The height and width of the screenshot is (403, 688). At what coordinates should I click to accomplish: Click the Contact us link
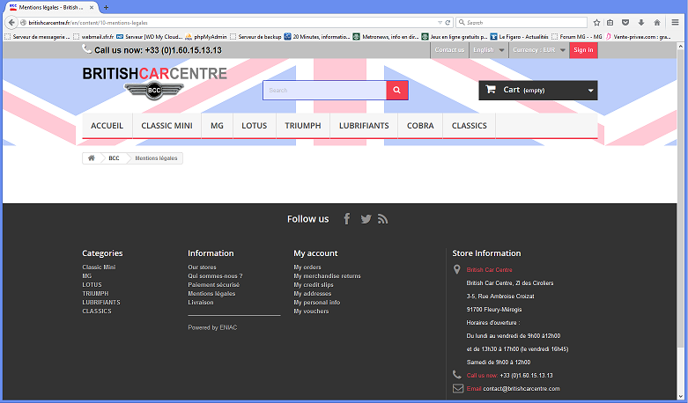(449, 50)
